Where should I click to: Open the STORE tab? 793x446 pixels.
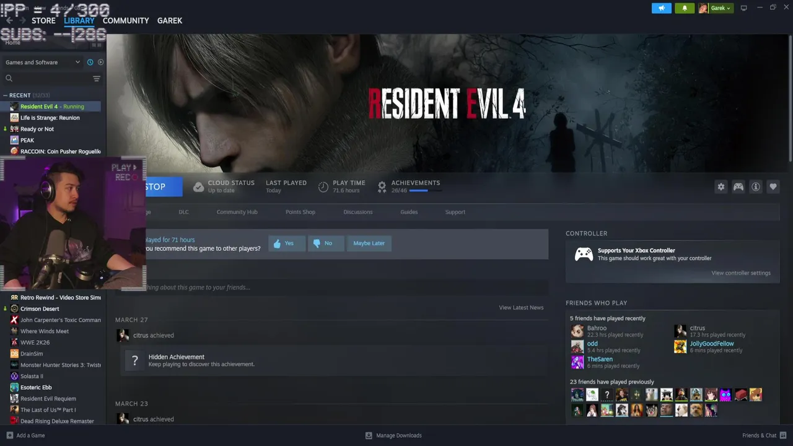43,20
